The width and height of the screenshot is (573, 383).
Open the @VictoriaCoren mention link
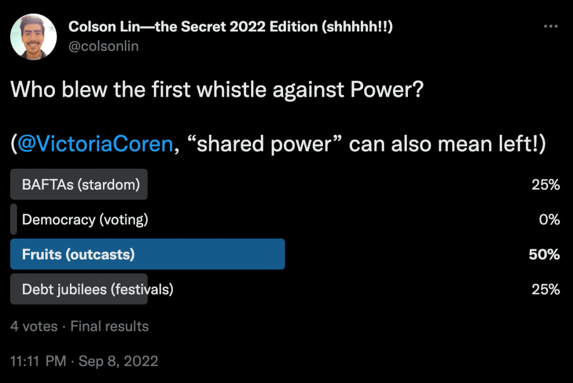[95, 144]
